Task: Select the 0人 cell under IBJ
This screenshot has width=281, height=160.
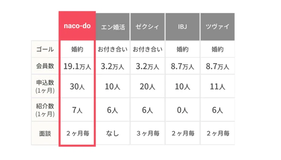Action: pyautogui.click(x=182, y=110)
